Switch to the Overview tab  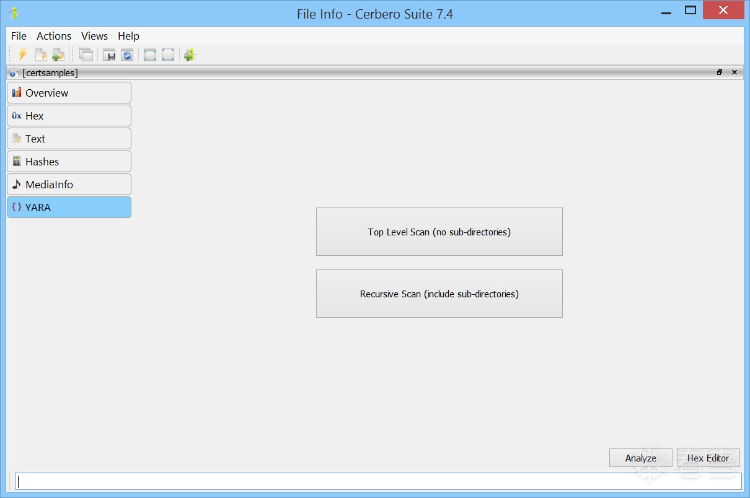pyautogui.click(x=69, y=93)
